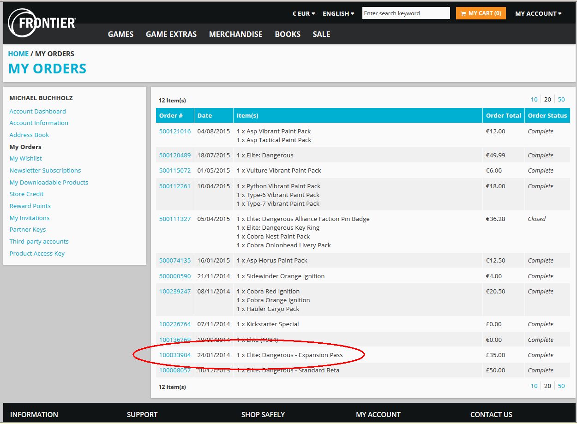Click the Frontier logo

42,23
